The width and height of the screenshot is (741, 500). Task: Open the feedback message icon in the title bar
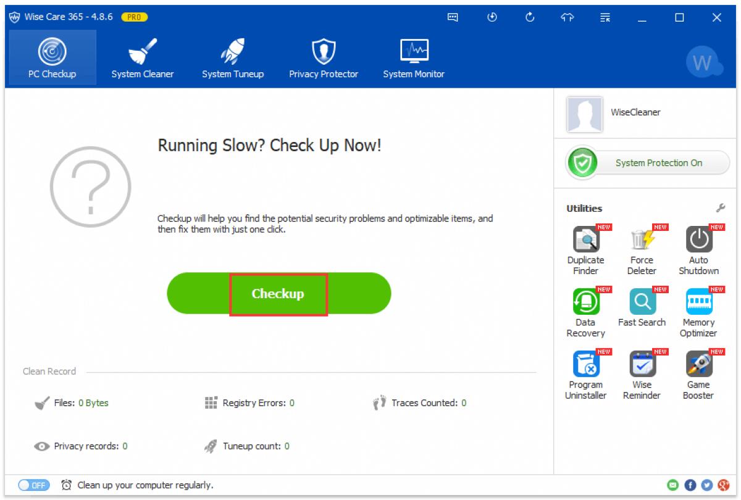click(453, 17)
